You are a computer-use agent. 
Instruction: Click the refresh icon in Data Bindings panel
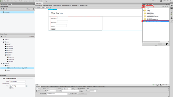coord(167,6)
